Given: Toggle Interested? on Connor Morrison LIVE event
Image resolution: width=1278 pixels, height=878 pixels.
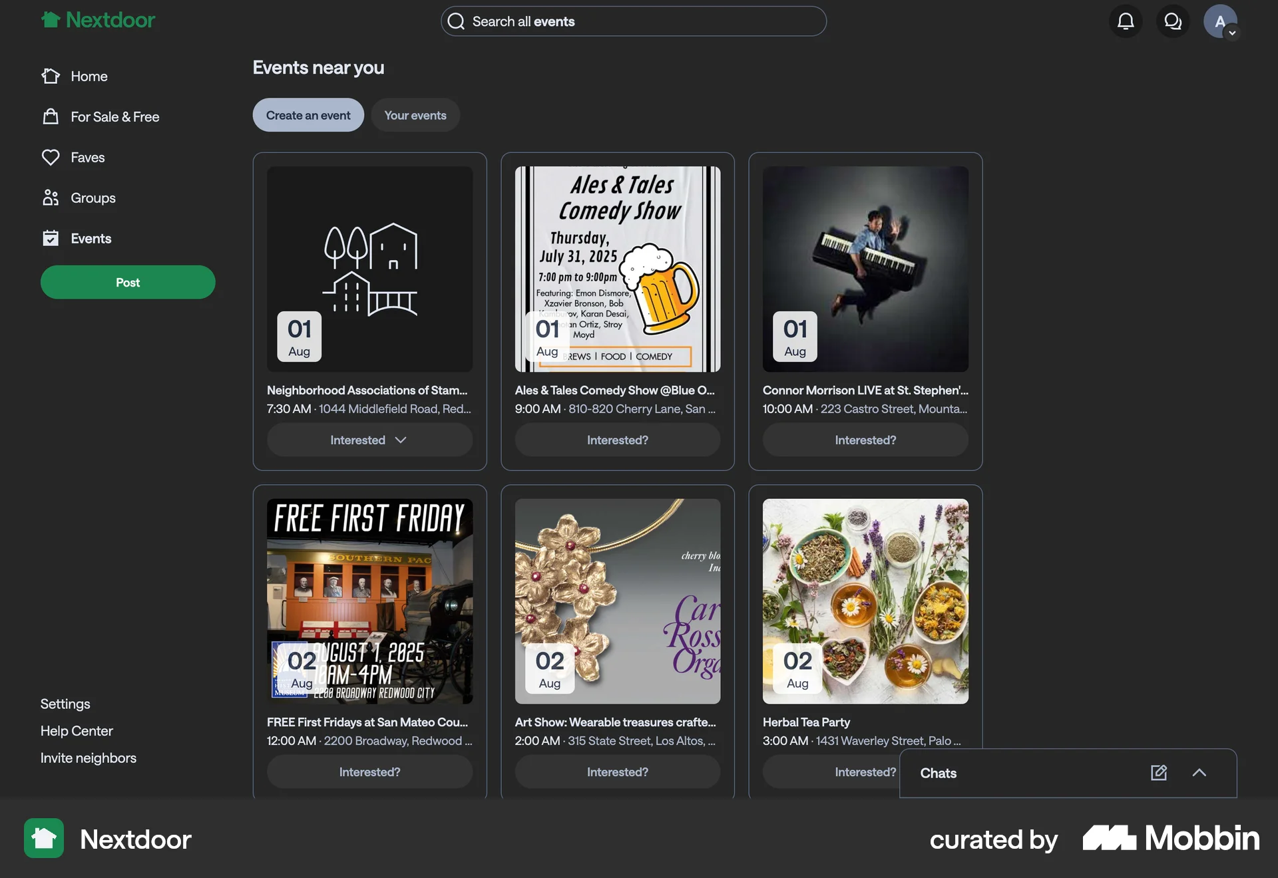Looking at the screenshot, I should (x=865, y=440).
